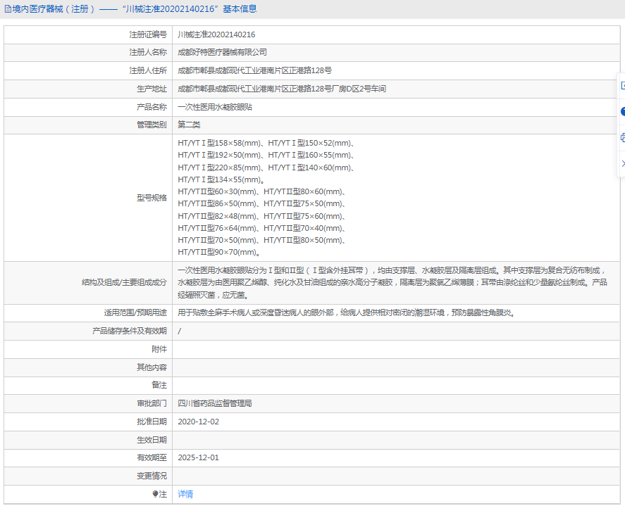625x506 pixels.
Task: Click the production address ending in D区2号车间
Action: tap(282, 89)
